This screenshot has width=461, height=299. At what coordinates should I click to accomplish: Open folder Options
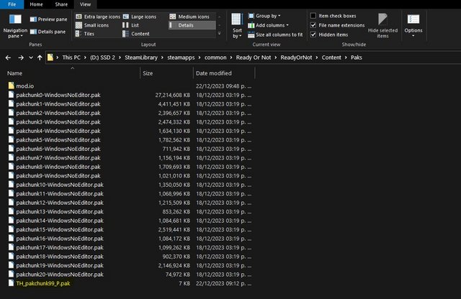tap(413, 26)
